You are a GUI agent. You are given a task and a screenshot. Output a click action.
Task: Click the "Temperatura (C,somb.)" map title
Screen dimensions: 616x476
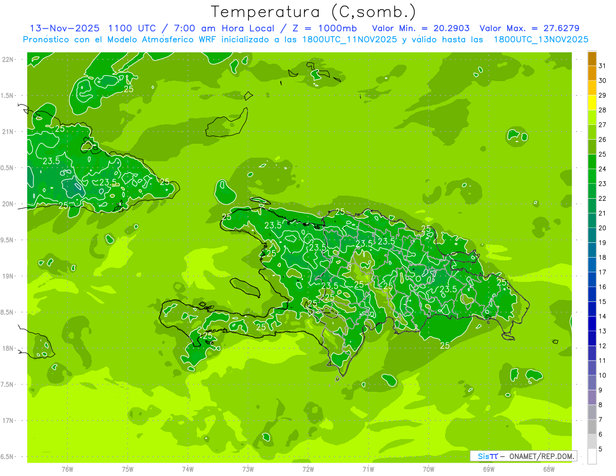(x=314, y=11)
